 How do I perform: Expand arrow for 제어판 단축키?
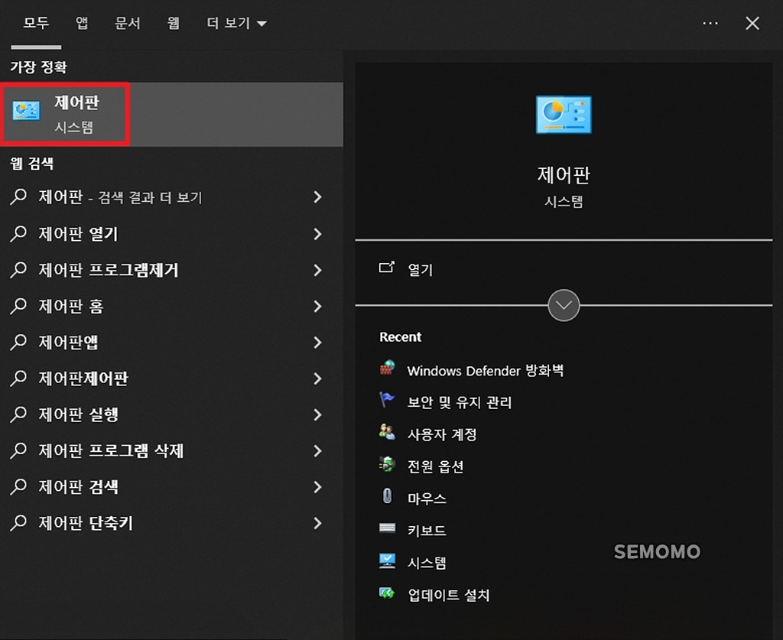[x=317, y=523]
